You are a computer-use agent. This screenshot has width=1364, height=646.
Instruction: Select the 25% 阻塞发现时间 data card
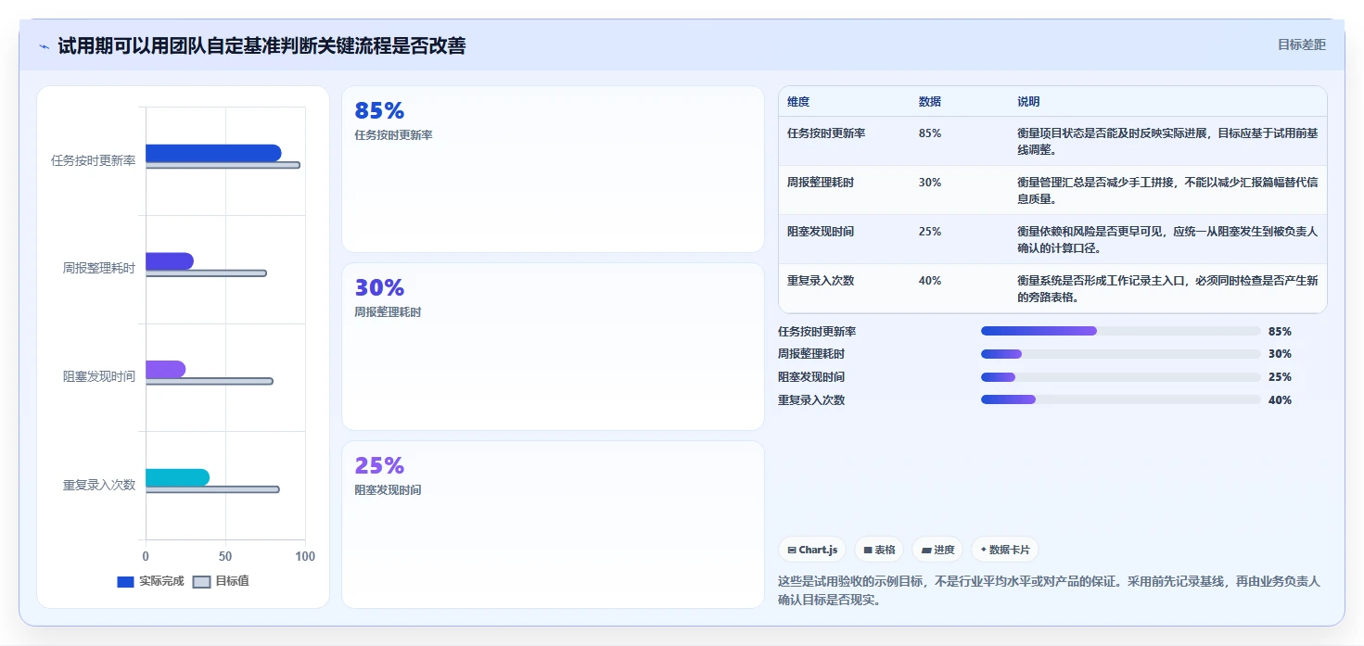pos(553,525)
